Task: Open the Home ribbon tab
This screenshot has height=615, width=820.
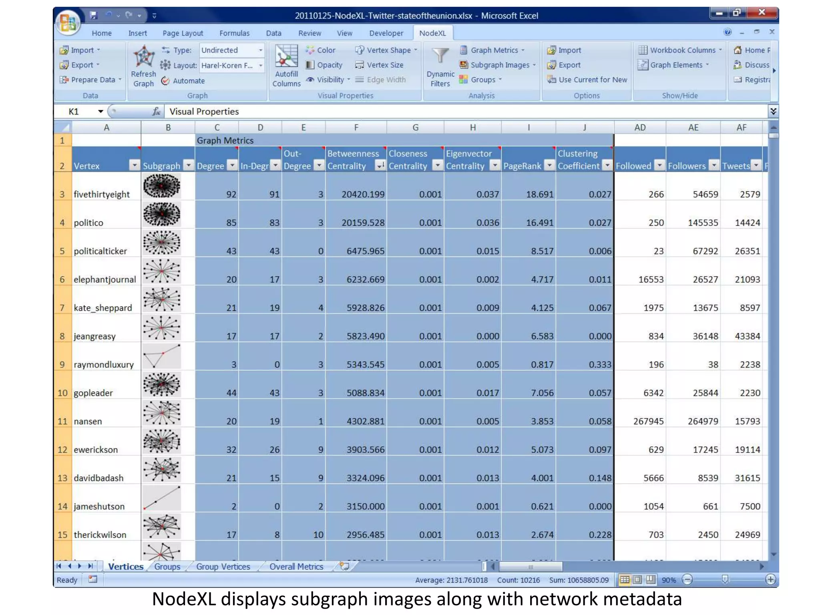Action: tap(102, 33)
